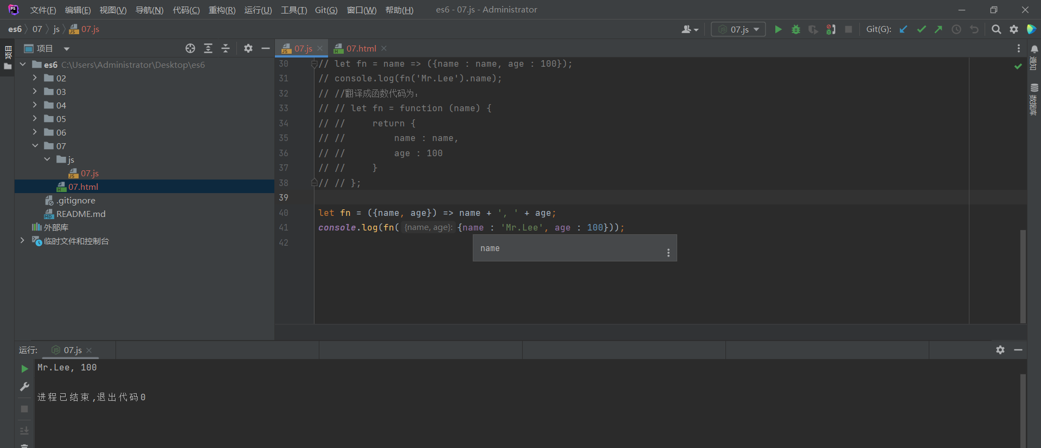Open IDE settings gear in toolbar
The image size is (1041, 448).
click(x=1014, y=29)
